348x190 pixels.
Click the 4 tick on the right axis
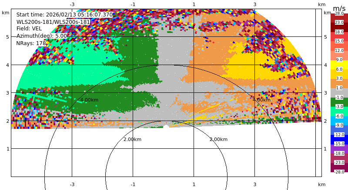[x=325, y=65]
